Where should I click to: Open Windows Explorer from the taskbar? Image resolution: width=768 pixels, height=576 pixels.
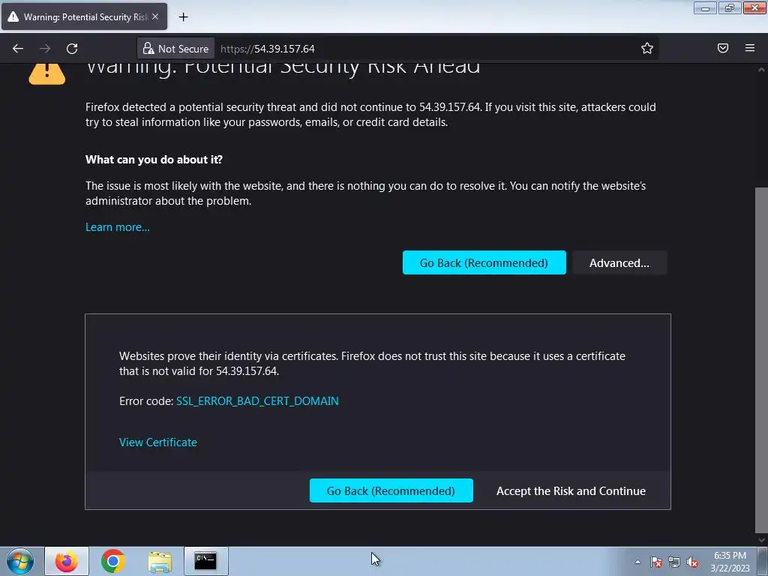pos(160,561)
